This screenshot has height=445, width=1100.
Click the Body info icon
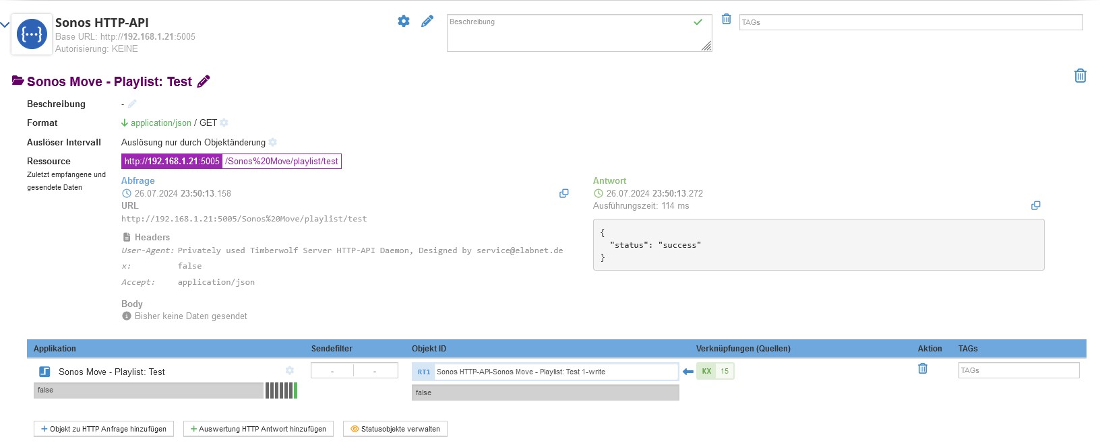pos(127,316)
